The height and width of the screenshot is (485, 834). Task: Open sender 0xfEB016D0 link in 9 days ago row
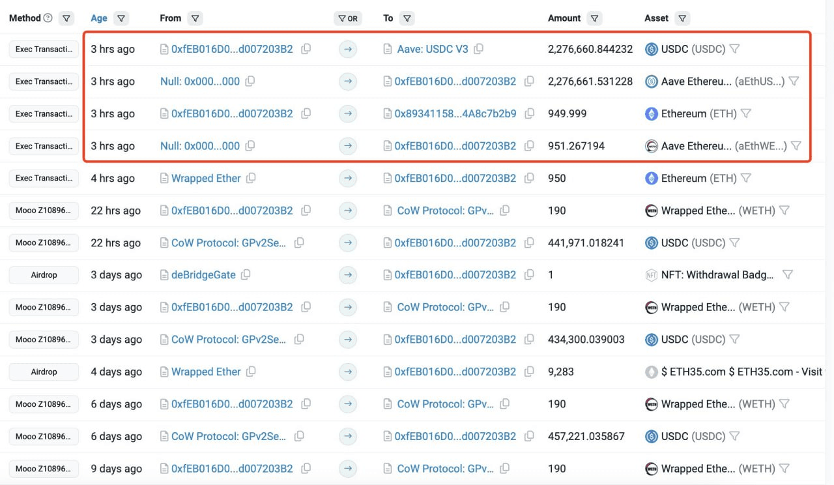(232, 469)
